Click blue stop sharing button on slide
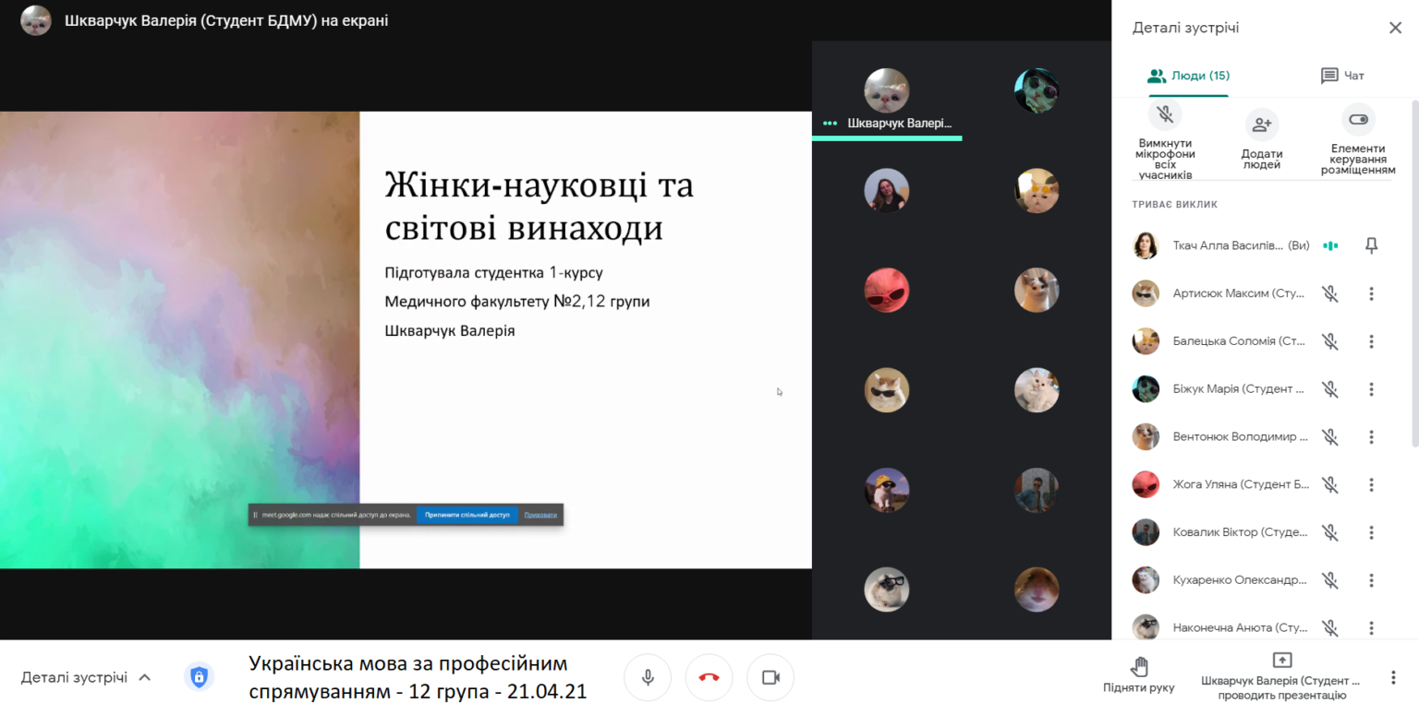 pos(467,515)
